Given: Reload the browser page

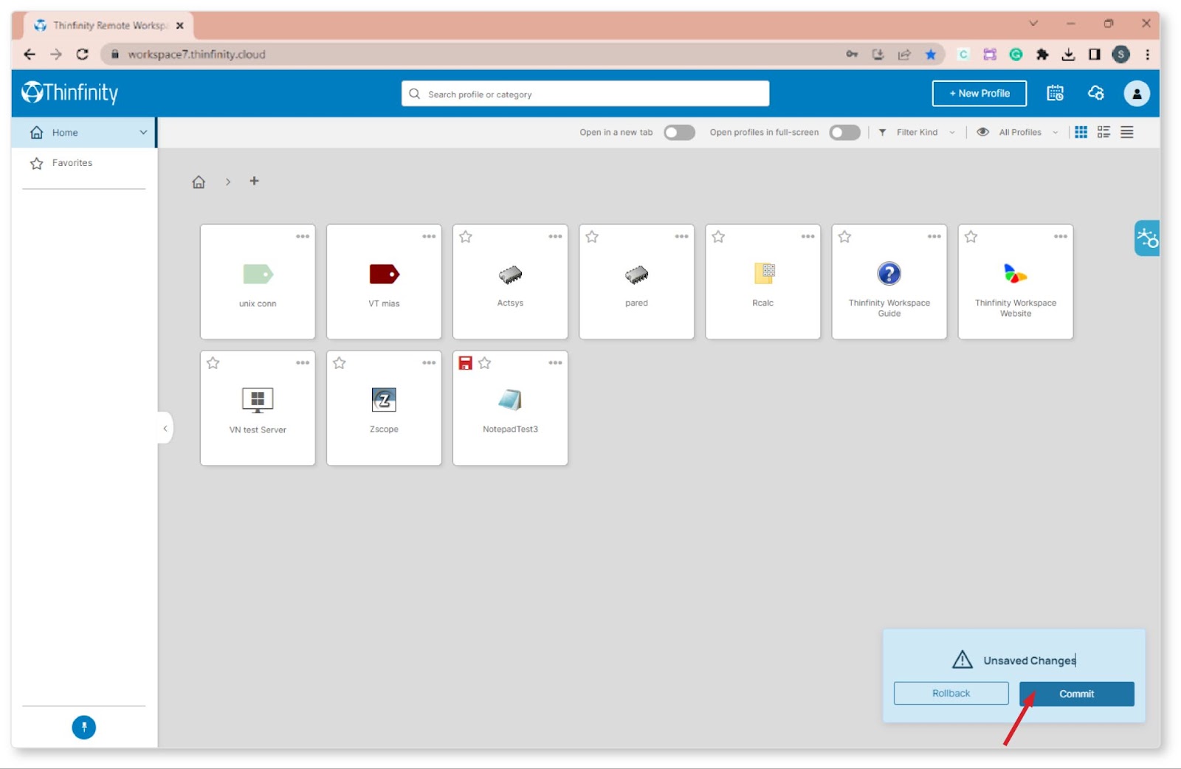Looking at the screenshot, I should pyautogui.click(x=82, y=54).
